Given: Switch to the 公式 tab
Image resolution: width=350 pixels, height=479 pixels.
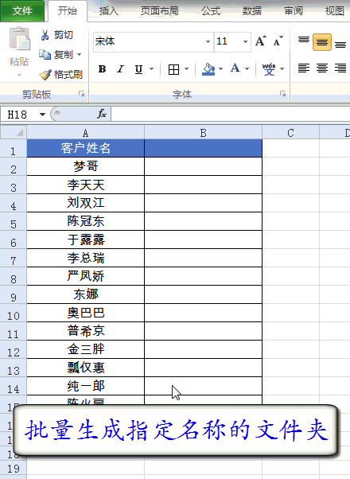Looking at the screenshot, I should pos(211,11).
